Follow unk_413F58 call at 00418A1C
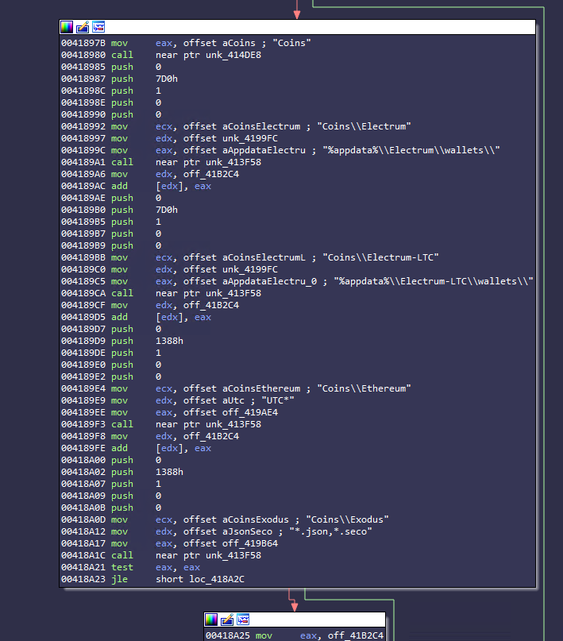 (x=233, y=555)
